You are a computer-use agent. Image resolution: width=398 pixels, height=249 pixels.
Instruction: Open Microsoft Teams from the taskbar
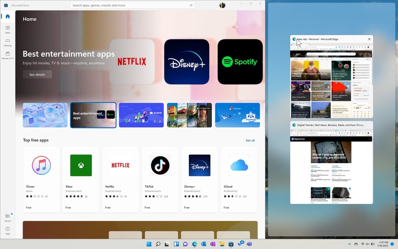click(x=249, y=244)
